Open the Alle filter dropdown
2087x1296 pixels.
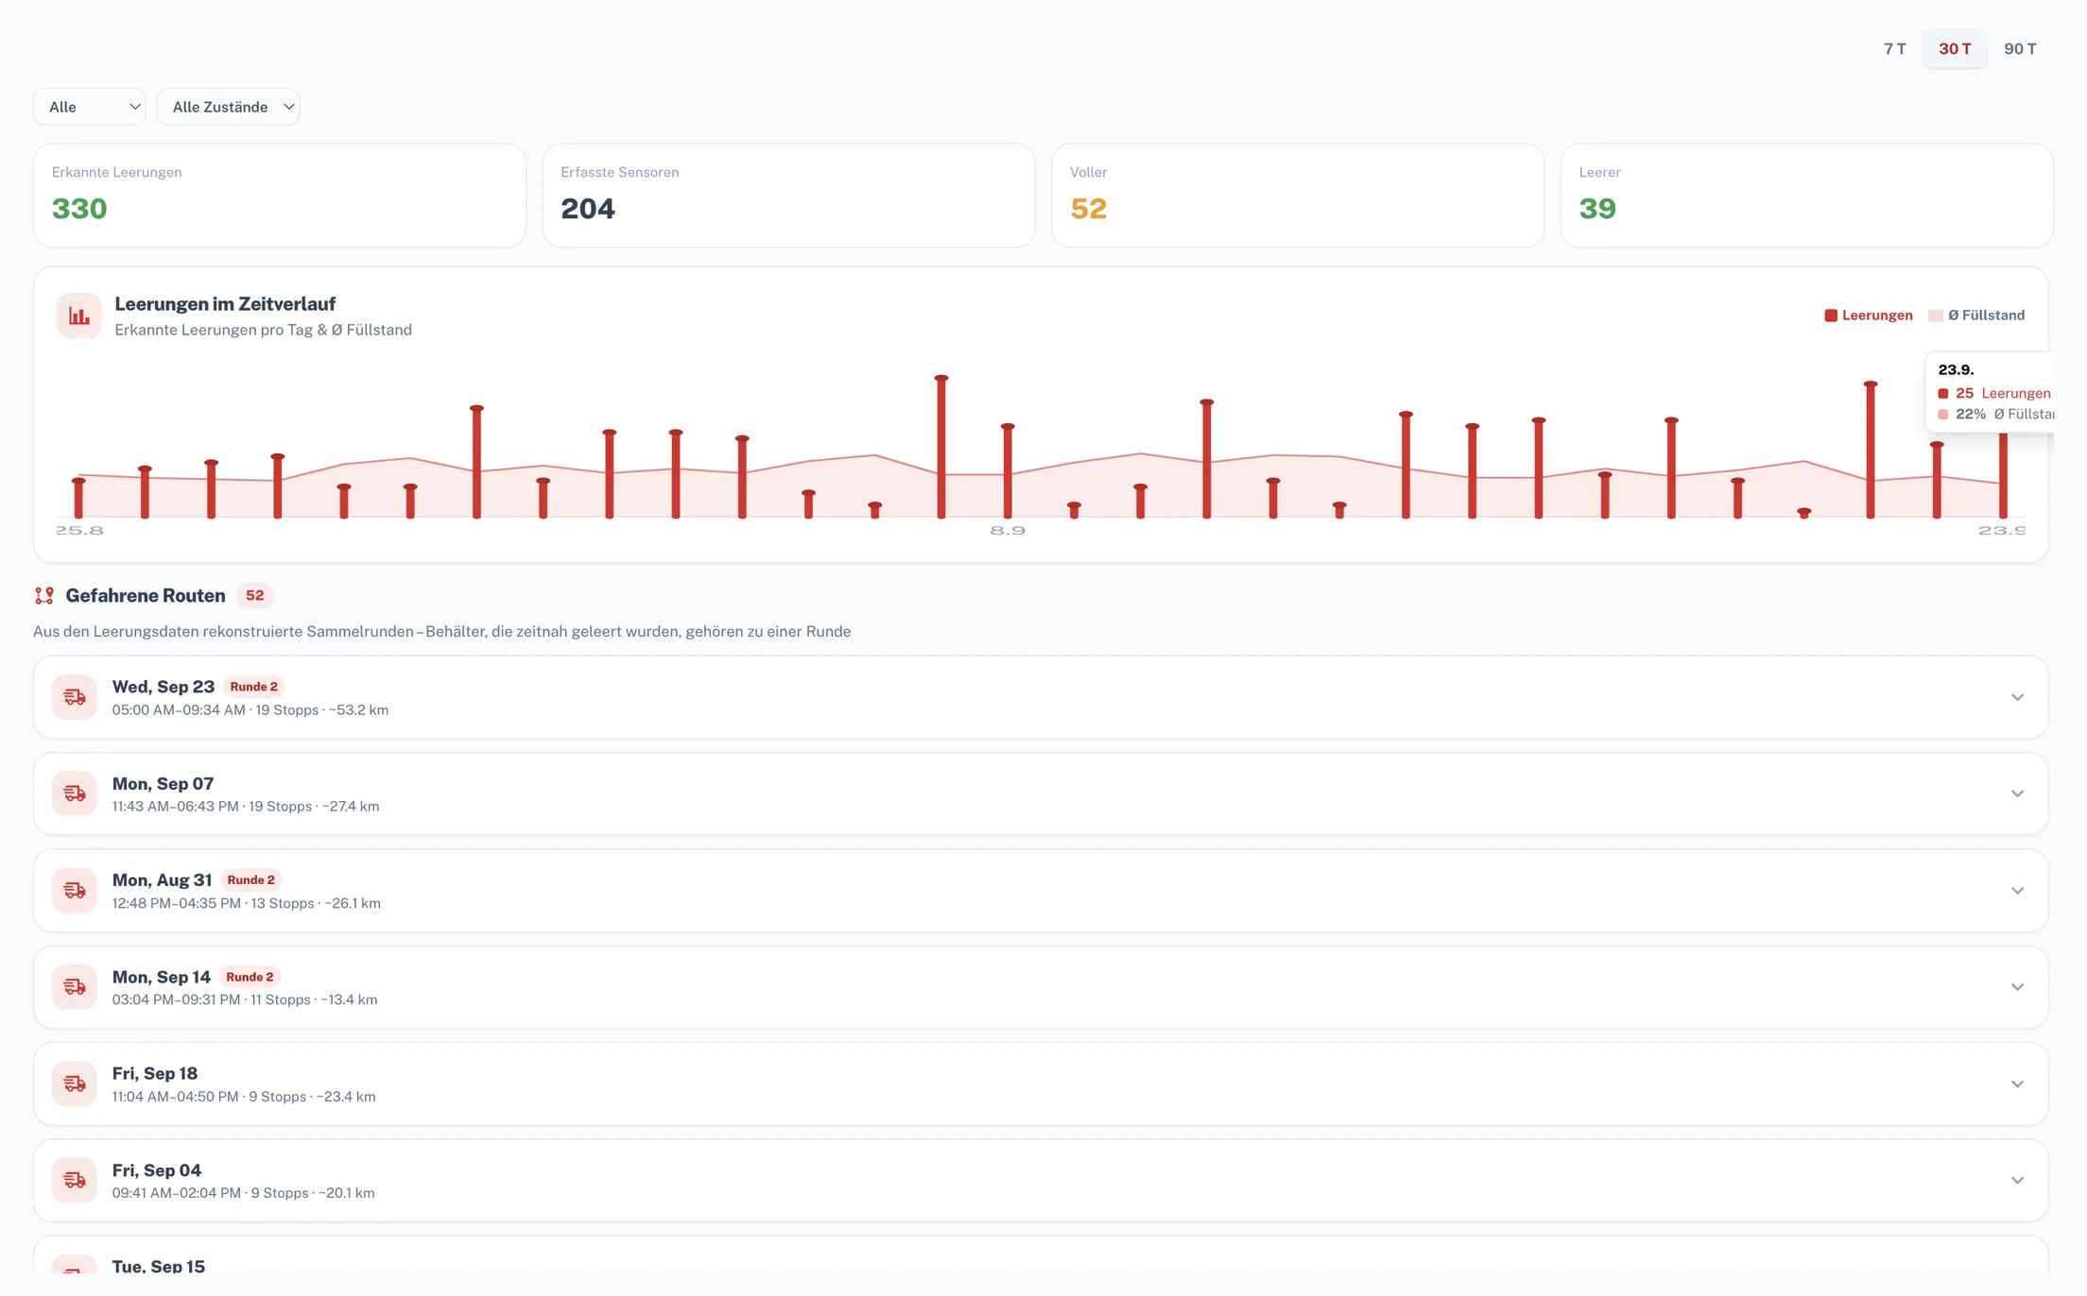(x=90, y=107)
